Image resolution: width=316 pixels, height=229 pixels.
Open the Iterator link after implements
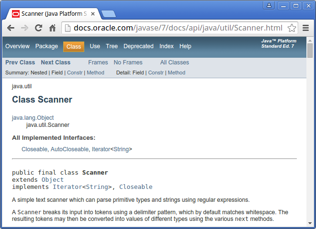68,187
